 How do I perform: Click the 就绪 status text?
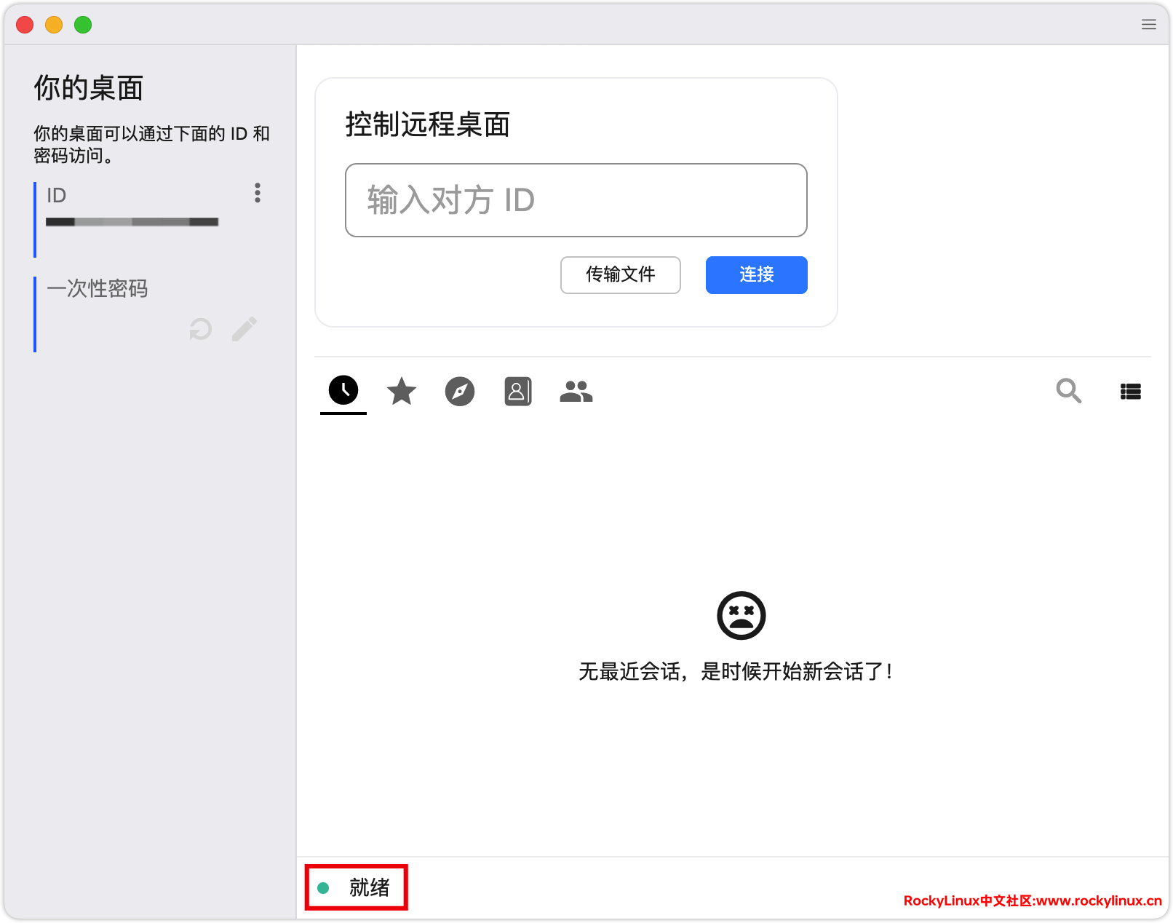370,888
